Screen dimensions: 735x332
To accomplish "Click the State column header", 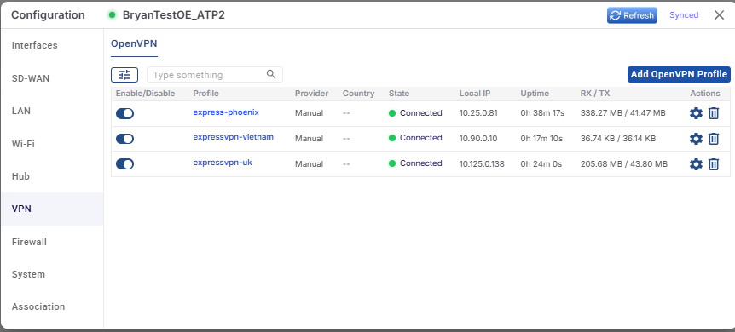I will (399, 93).
